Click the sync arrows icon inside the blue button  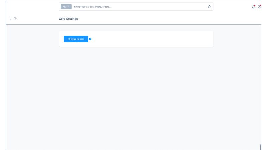[69, 39]
